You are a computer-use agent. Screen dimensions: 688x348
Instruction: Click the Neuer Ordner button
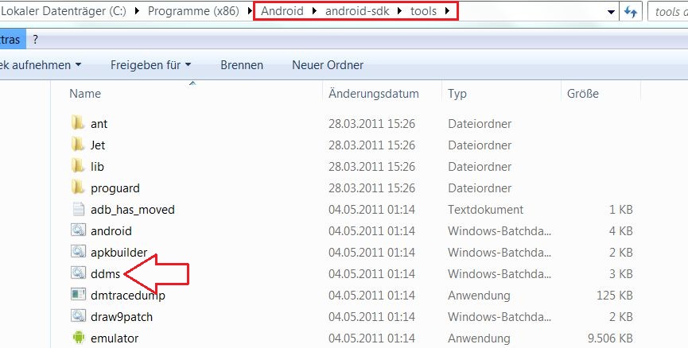(328, 65)
